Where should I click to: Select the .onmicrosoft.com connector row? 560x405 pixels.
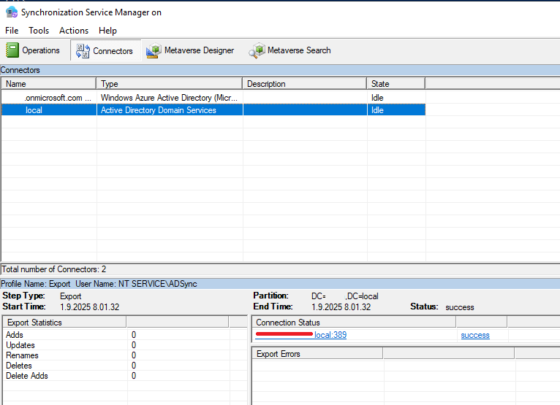click(x=213, y=98)
